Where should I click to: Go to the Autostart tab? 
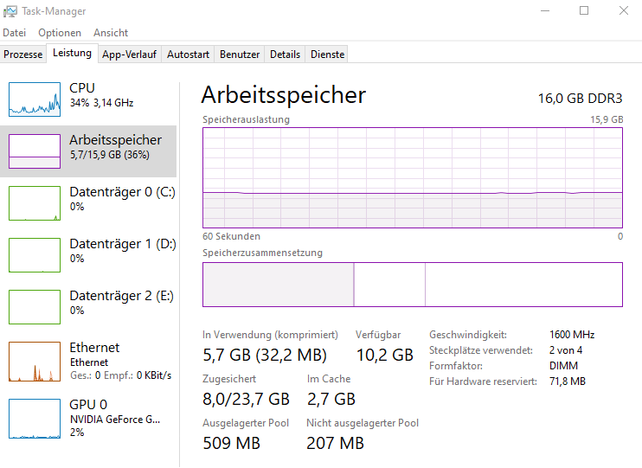[188, 54]
